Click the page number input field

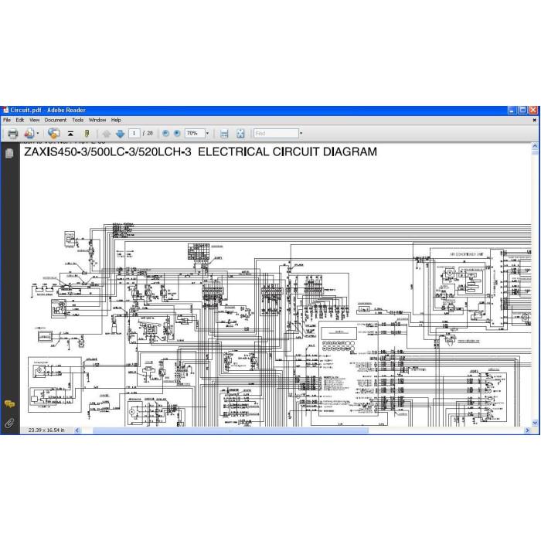click(x=134, y=133)
